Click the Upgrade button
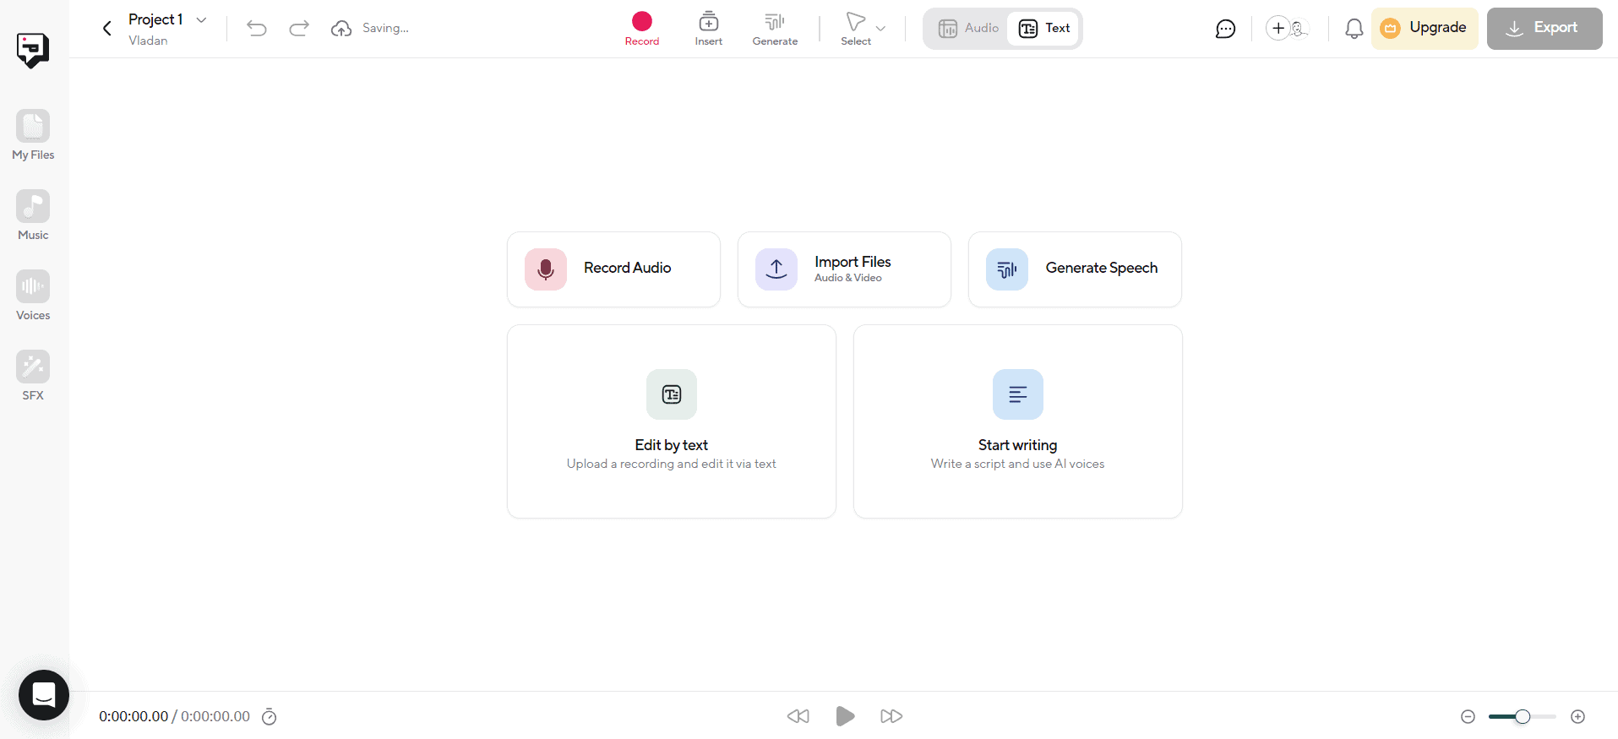The height and width of the screenshot is (739, 1618). pos(1425,29)
